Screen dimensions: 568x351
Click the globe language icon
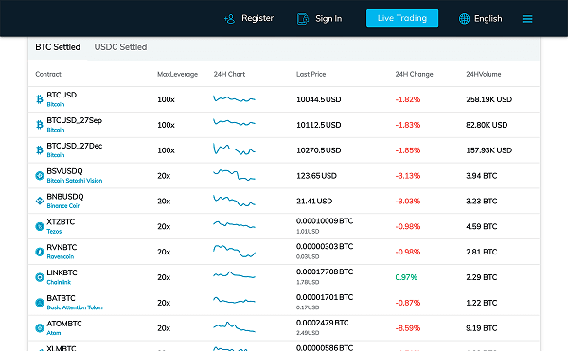click(465, 19)
